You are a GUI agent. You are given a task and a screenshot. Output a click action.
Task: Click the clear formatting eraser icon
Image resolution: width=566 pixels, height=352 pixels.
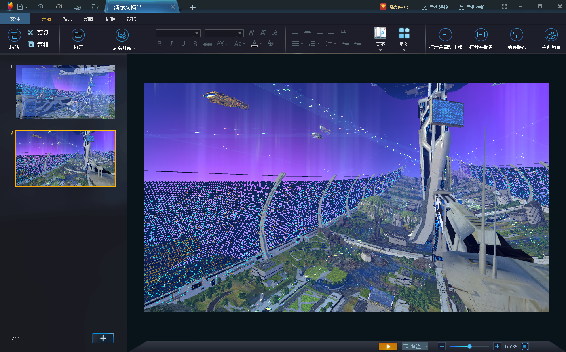(270, 44)
